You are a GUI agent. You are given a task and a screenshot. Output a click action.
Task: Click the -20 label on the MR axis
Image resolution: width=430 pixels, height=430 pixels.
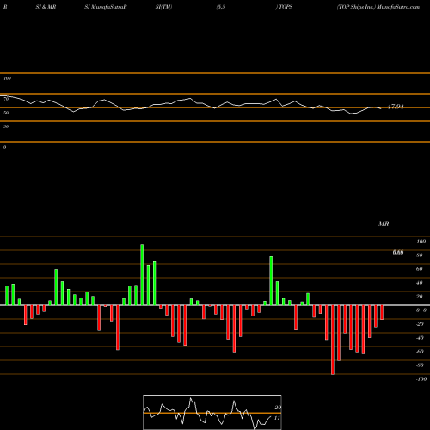tap(420, 324)
